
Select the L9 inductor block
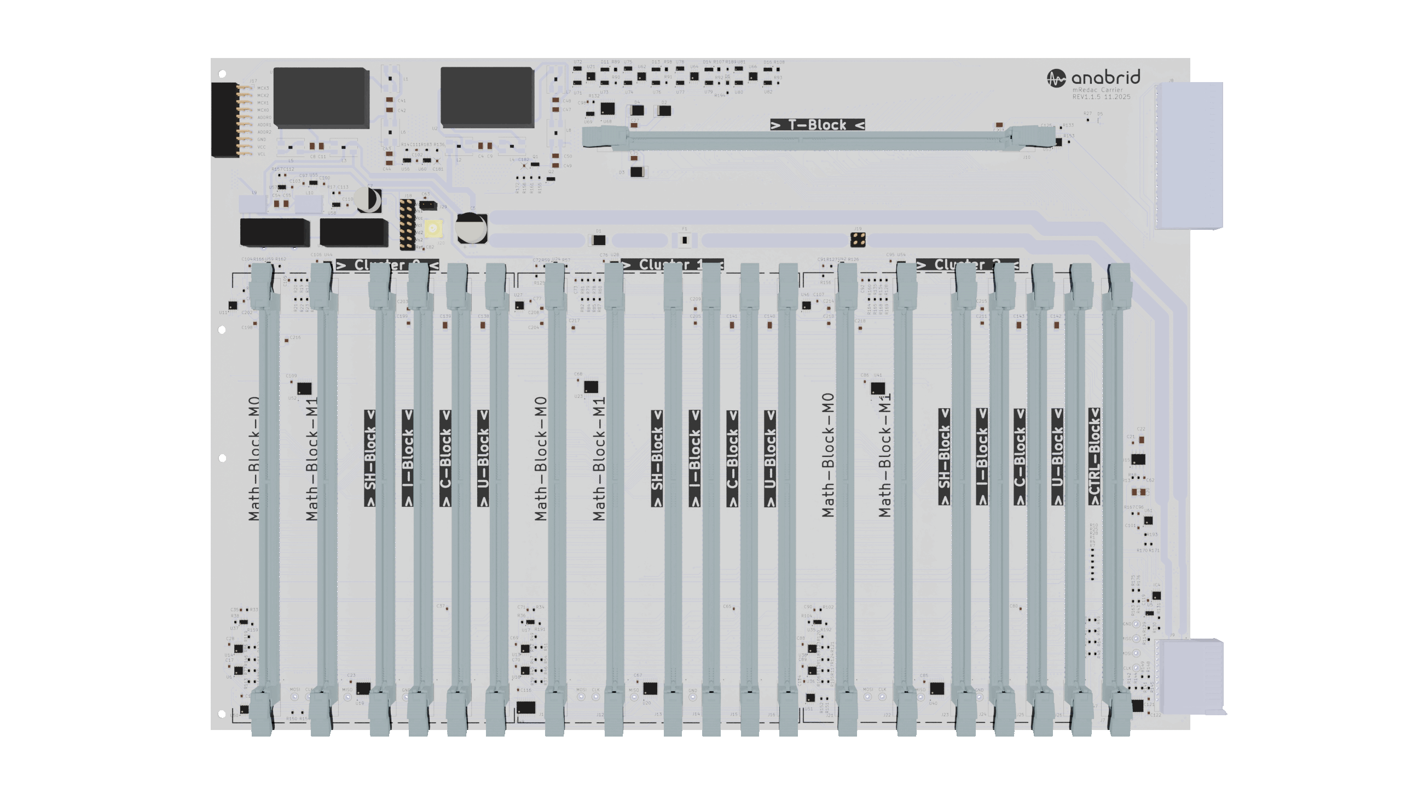coord(253,204)
